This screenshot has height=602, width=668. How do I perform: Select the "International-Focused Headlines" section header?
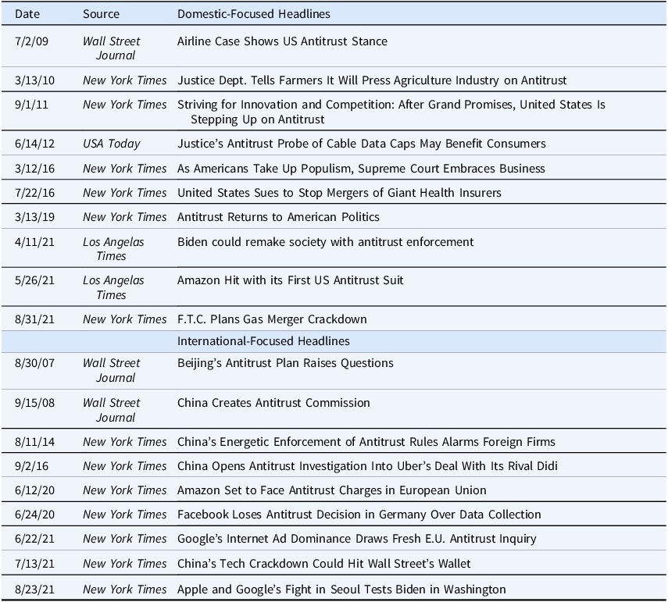coord(263,341)
